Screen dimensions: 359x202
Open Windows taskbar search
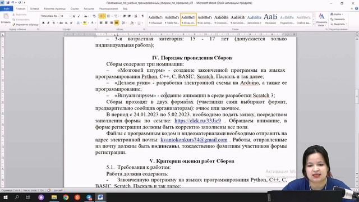pos(17,197)
